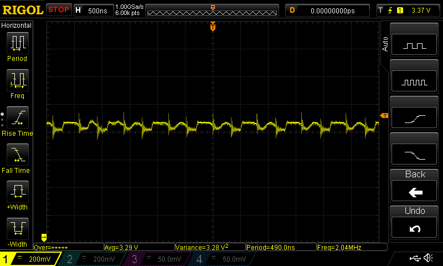Click the trigger source channel 1 badge
Viewport: 443px width, 266px height.
[400, 11]
